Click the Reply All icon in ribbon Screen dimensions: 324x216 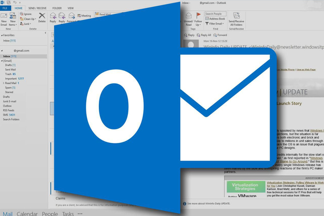tap(63, 16)
